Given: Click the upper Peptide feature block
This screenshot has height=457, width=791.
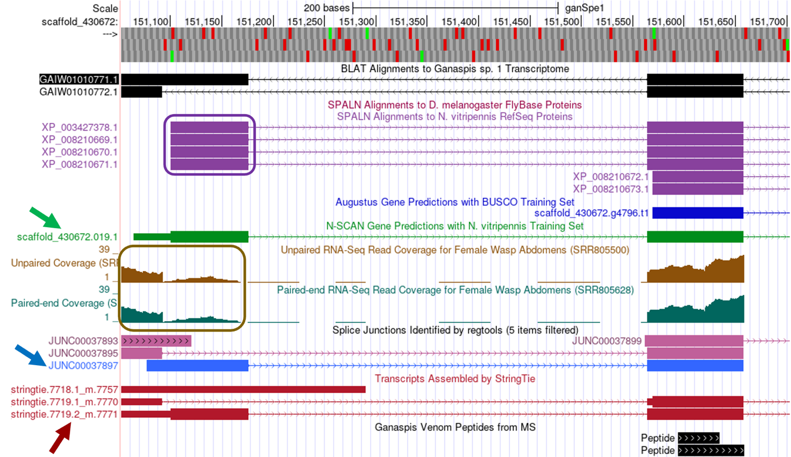Looking at the screenshot, I should [699, 438].
